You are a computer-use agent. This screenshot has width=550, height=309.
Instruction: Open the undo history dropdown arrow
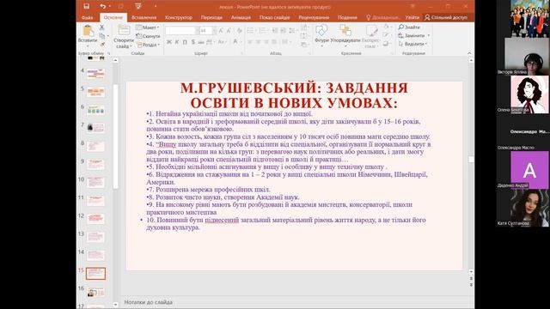pos(110,6)
